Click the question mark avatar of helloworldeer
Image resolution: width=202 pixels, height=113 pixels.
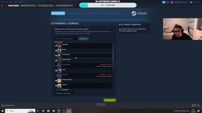pyautogui.click(x=59, y=61)
